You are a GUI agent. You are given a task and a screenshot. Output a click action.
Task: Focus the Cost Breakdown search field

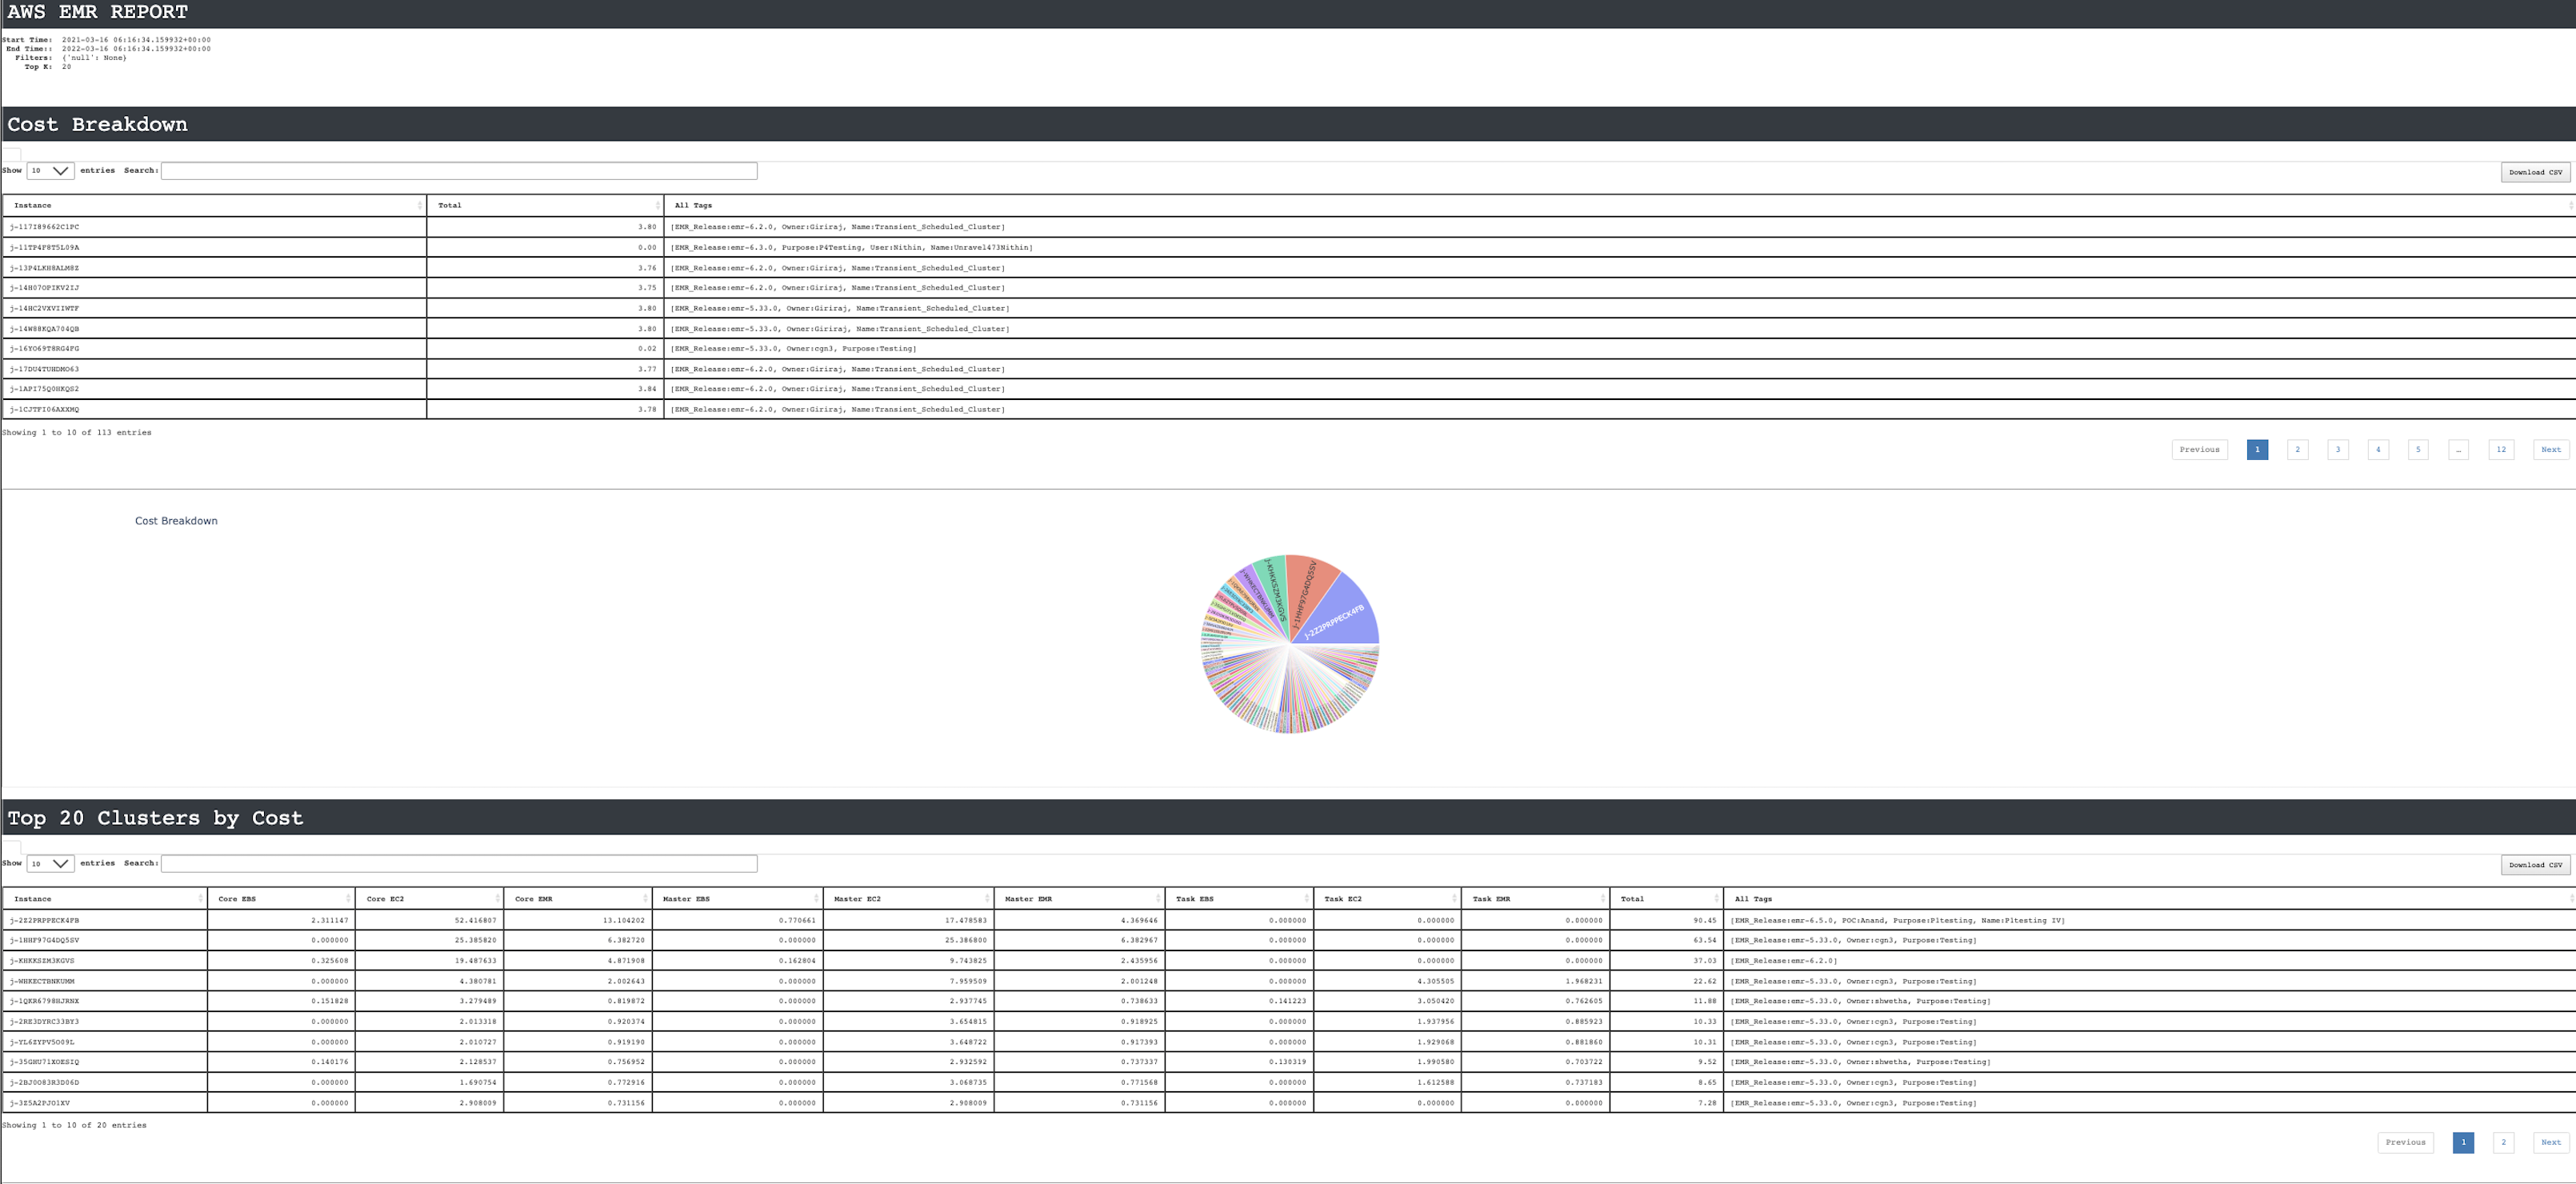[459, 171]
